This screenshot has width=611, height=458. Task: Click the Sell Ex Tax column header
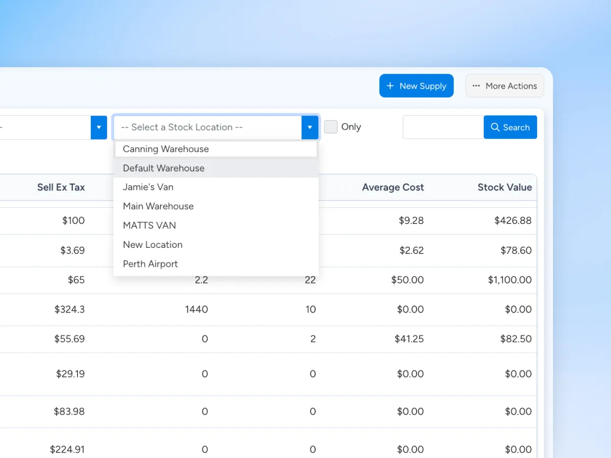(x=61, y=187)
